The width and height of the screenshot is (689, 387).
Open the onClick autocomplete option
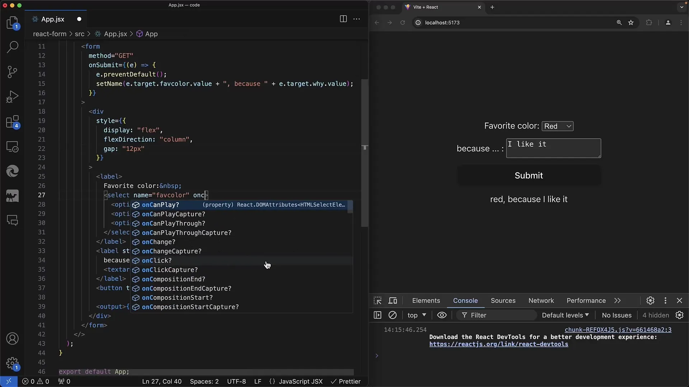pyautogui.click(x=156, y=261)
